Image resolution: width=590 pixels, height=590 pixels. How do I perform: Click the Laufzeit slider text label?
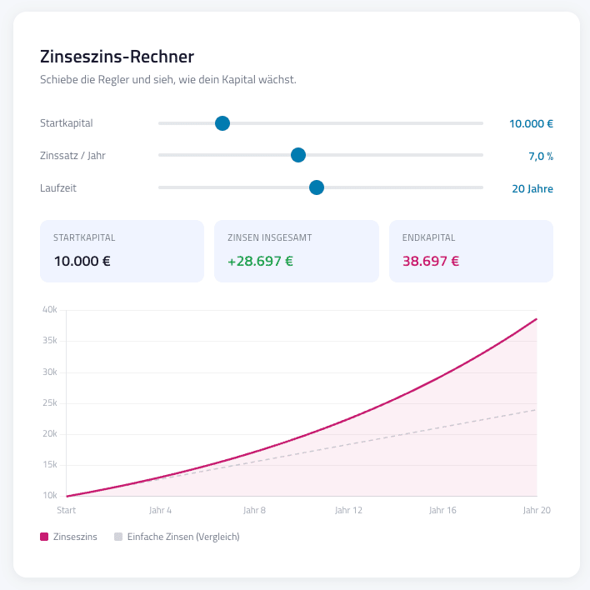pos(58,187)
